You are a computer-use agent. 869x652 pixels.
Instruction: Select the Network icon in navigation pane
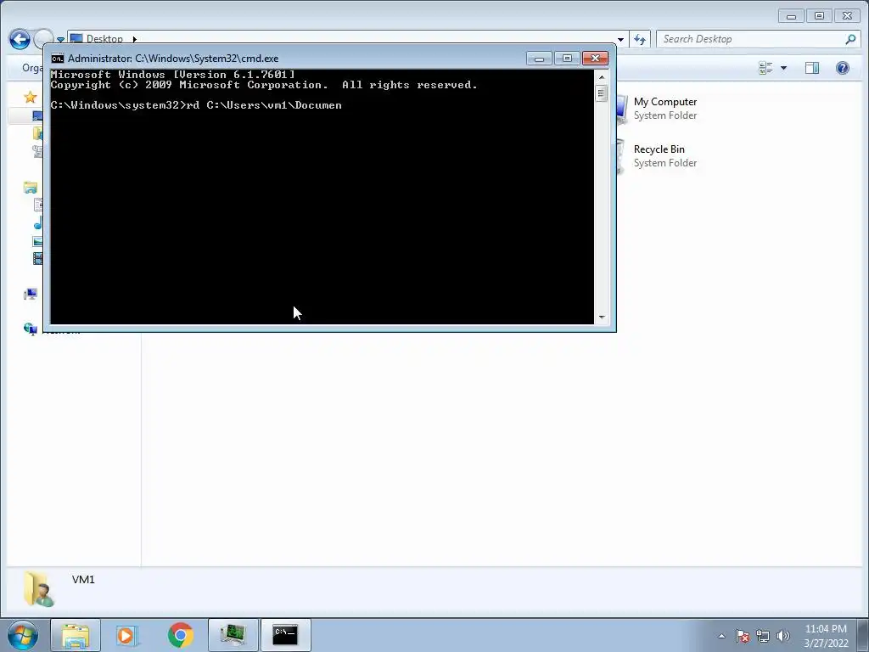(x=31, y=329)
